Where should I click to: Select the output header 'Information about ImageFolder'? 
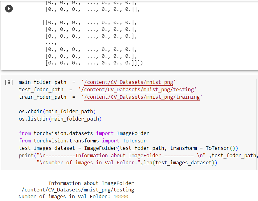pos(93,183)
